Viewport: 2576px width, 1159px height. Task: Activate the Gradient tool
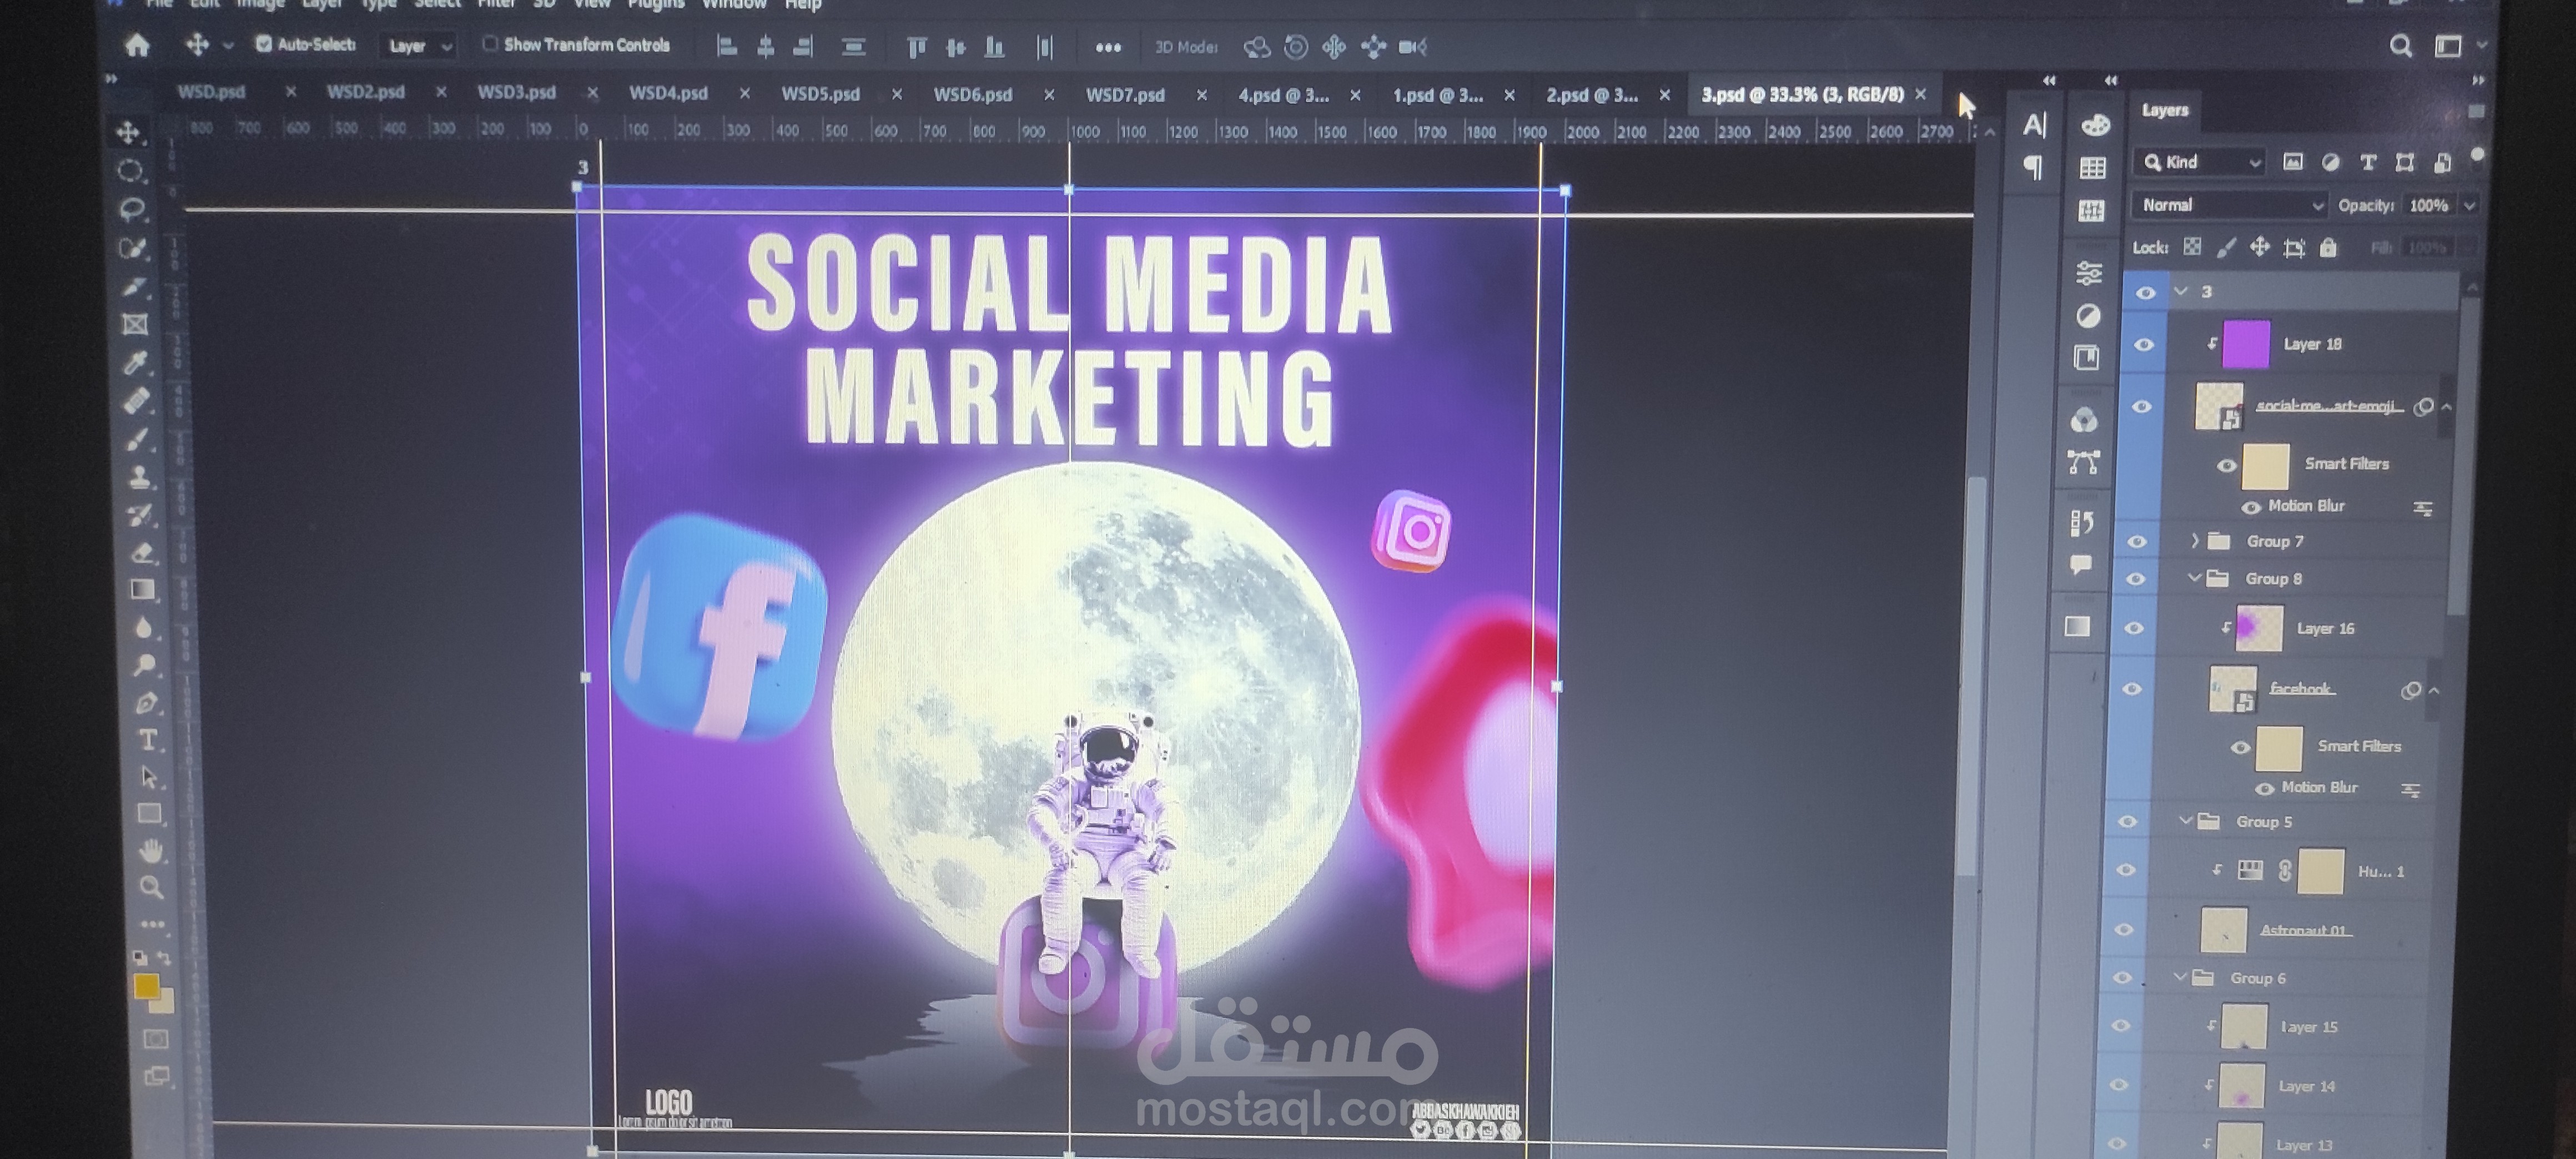click(143, 590)
